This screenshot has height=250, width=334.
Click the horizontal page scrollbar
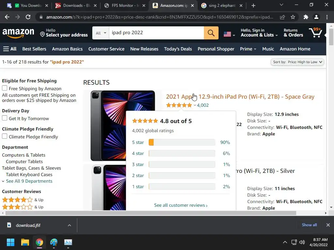click(x=151, y=213)
